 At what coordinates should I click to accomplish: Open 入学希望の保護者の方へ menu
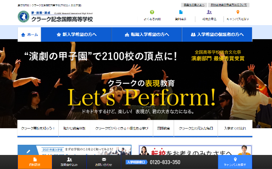[217, 34]
